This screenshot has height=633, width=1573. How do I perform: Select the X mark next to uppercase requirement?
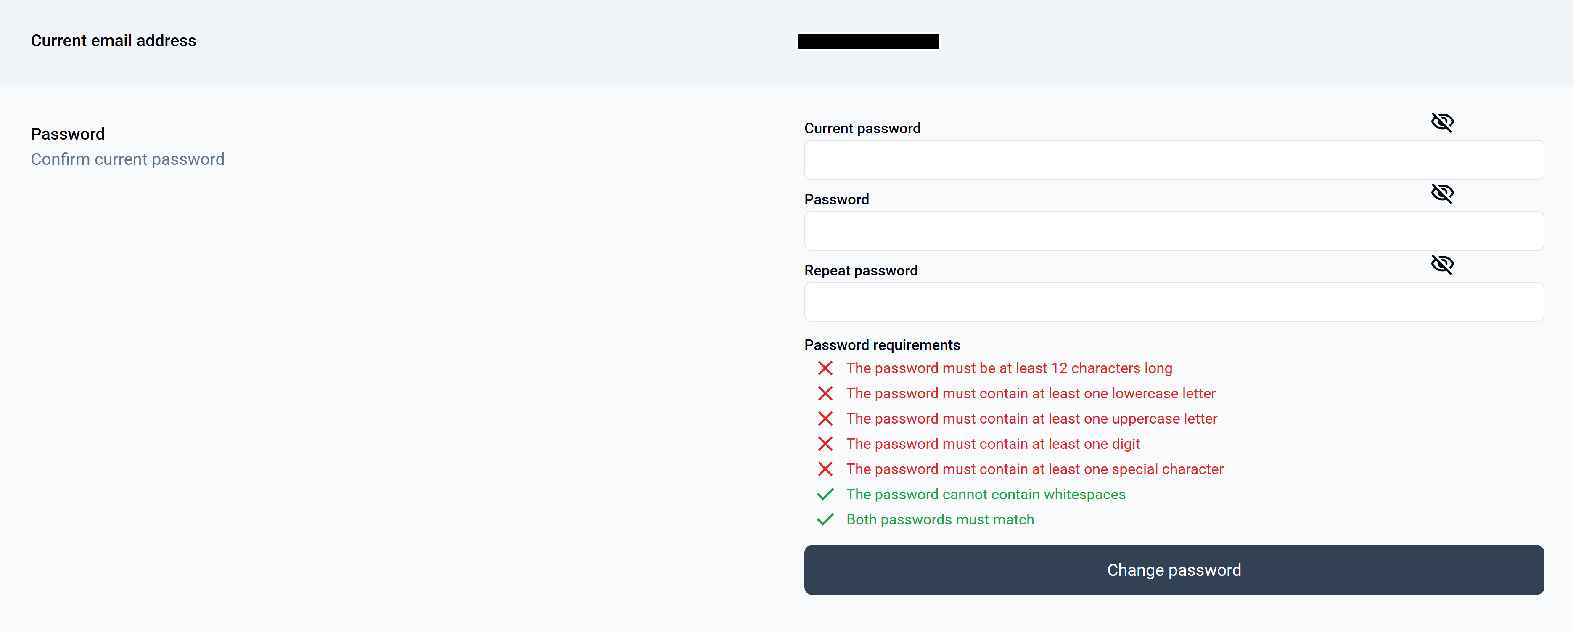coord(825,418)
